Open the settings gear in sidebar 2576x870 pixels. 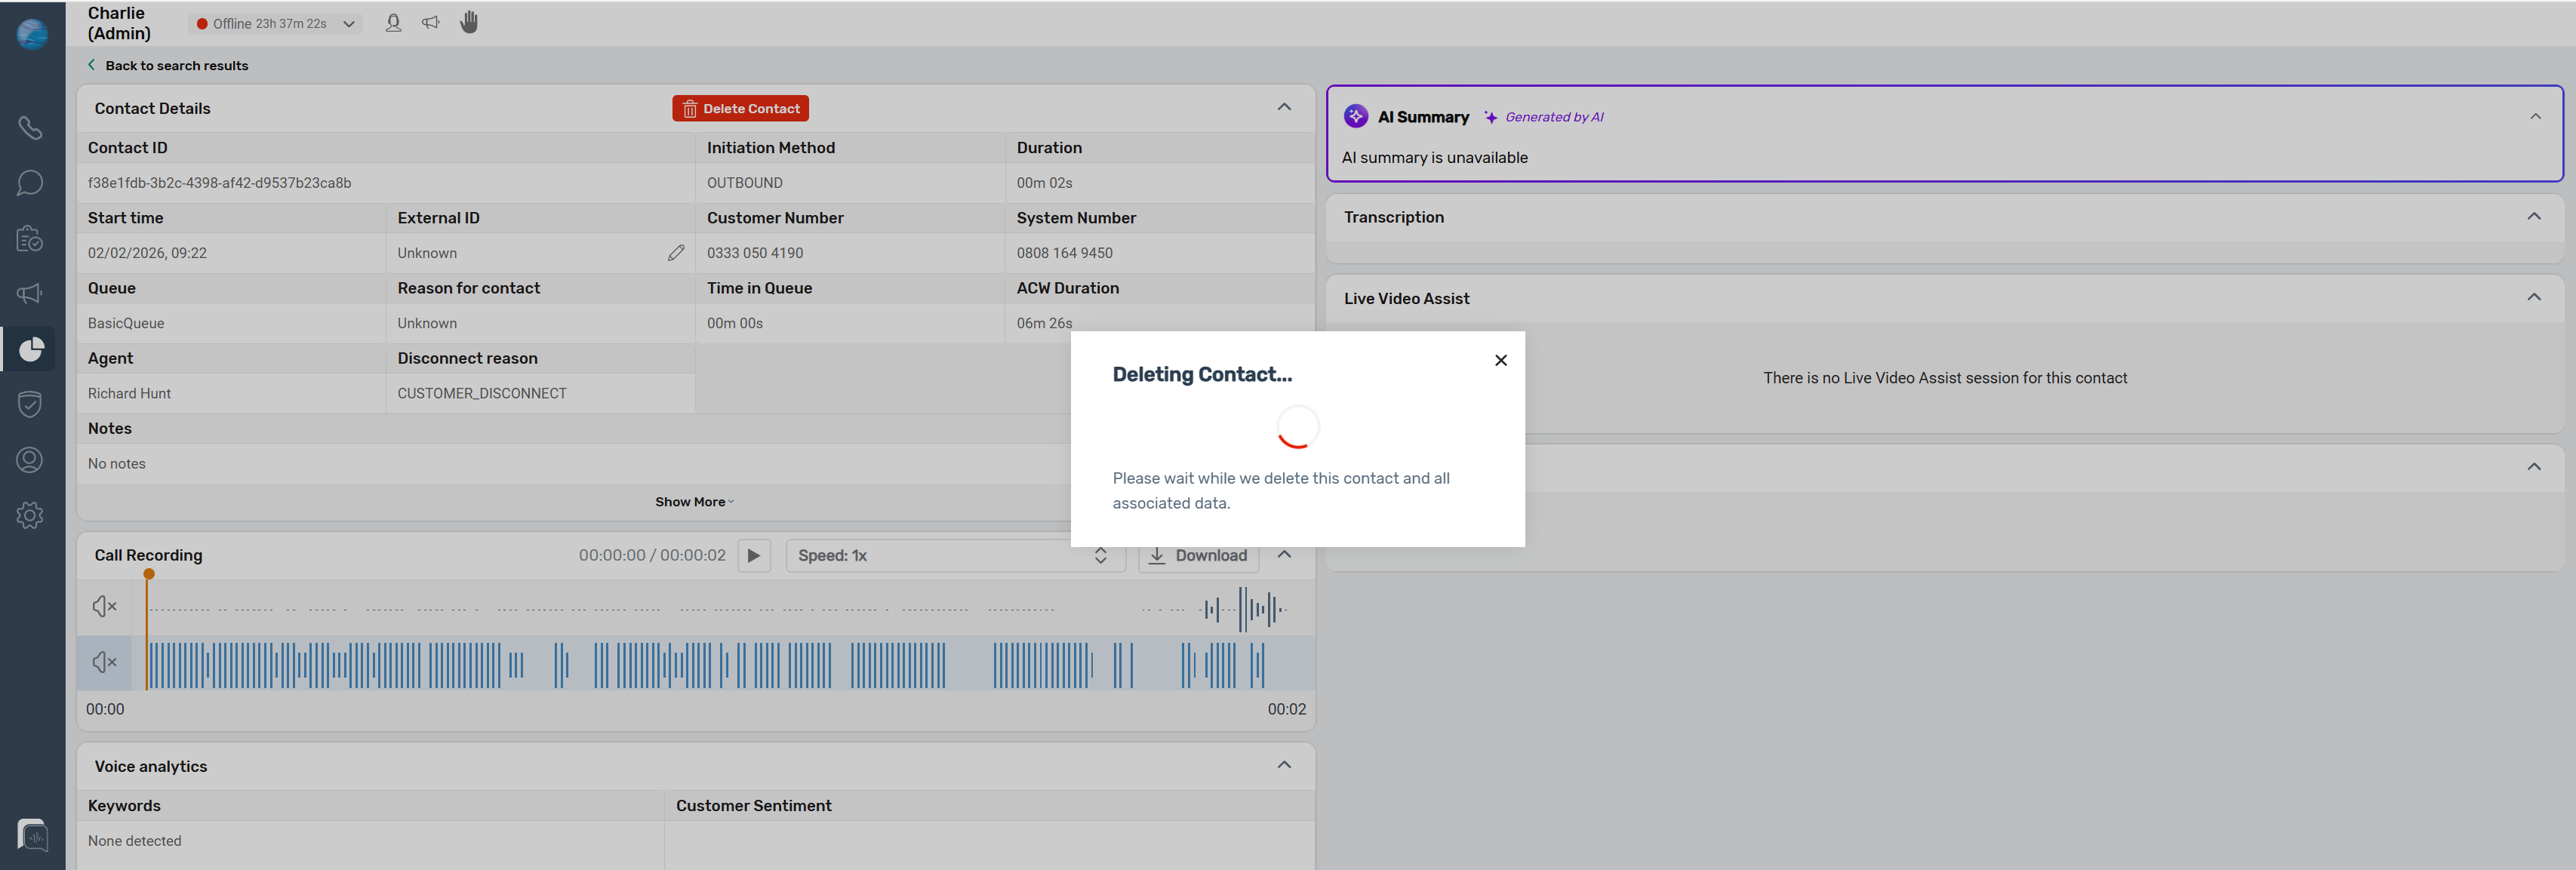coord(30,515)
